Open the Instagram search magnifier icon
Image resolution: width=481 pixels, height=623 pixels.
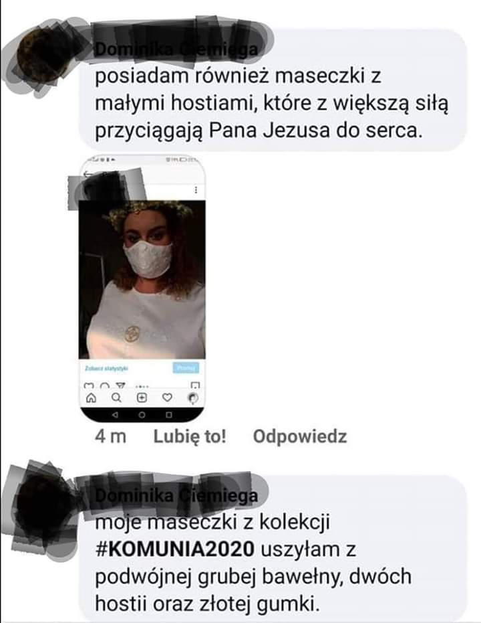(x=116, y=397)
